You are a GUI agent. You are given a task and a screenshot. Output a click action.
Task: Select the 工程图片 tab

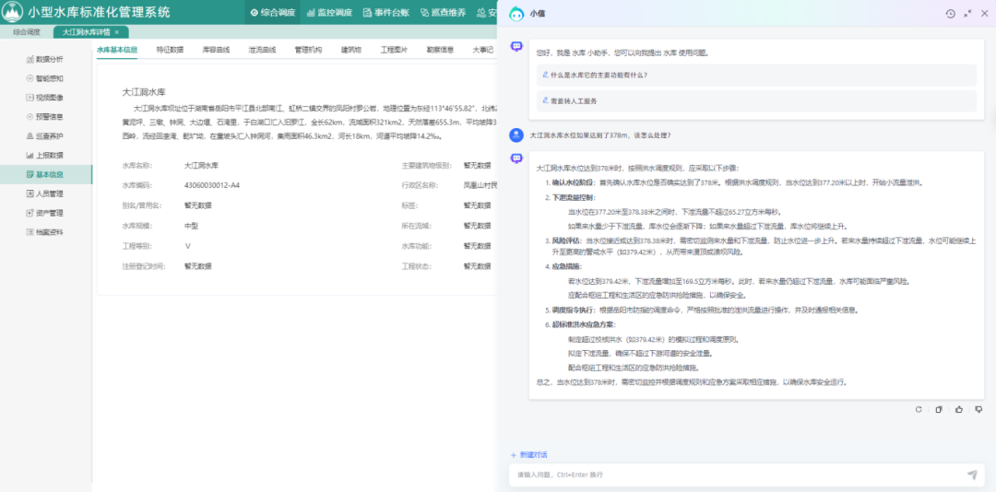[394, 49]
